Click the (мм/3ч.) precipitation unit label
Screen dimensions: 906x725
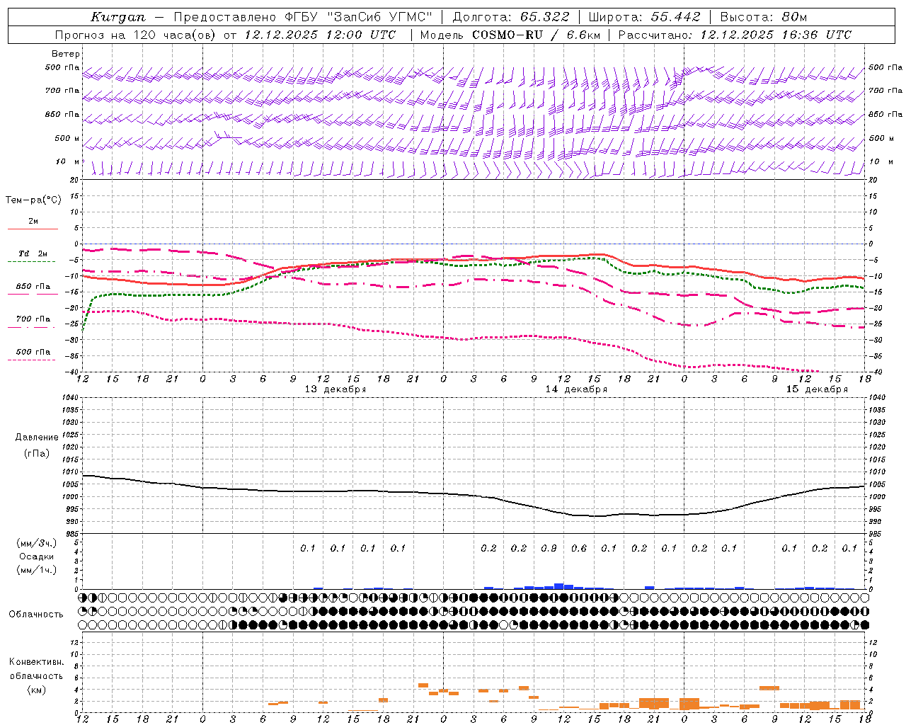pos(37,543)
